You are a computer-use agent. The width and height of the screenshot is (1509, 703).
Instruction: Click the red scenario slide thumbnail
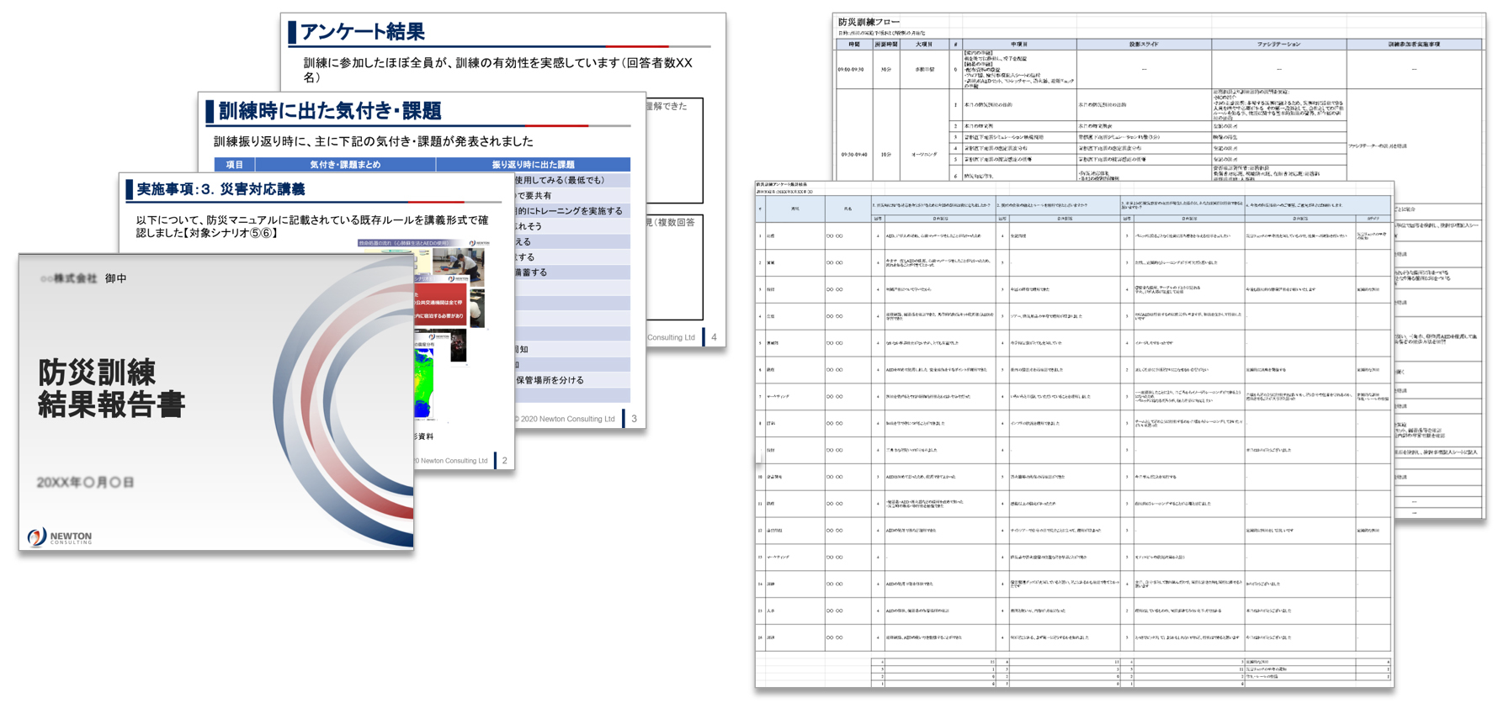(439, 306)
